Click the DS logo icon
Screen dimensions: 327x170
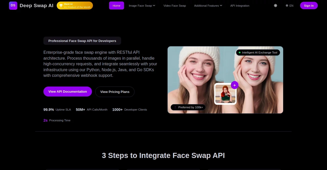13,5
